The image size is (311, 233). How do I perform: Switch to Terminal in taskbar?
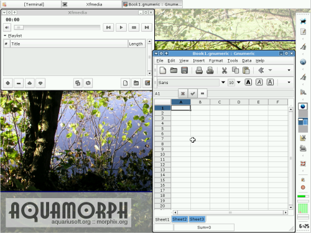[x=30, y=4]
